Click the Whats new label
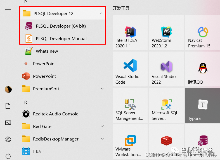 pos(47,51)
